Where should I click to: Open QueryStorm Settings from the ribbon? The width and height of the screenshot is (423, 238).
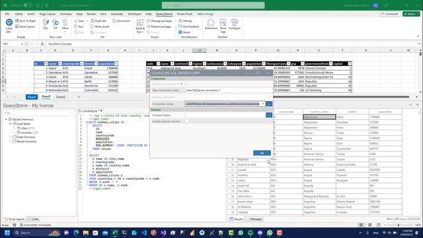point(185,20)
